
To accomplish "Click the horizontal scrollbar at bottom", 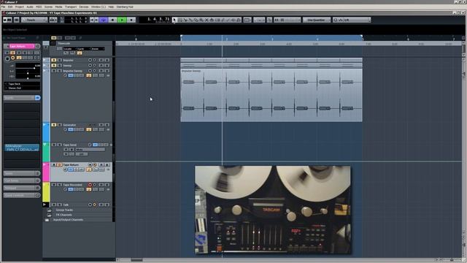I will pos(137,260).
